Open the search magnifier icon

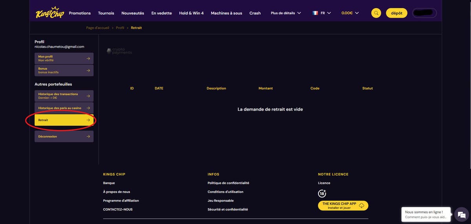(376, 13)
